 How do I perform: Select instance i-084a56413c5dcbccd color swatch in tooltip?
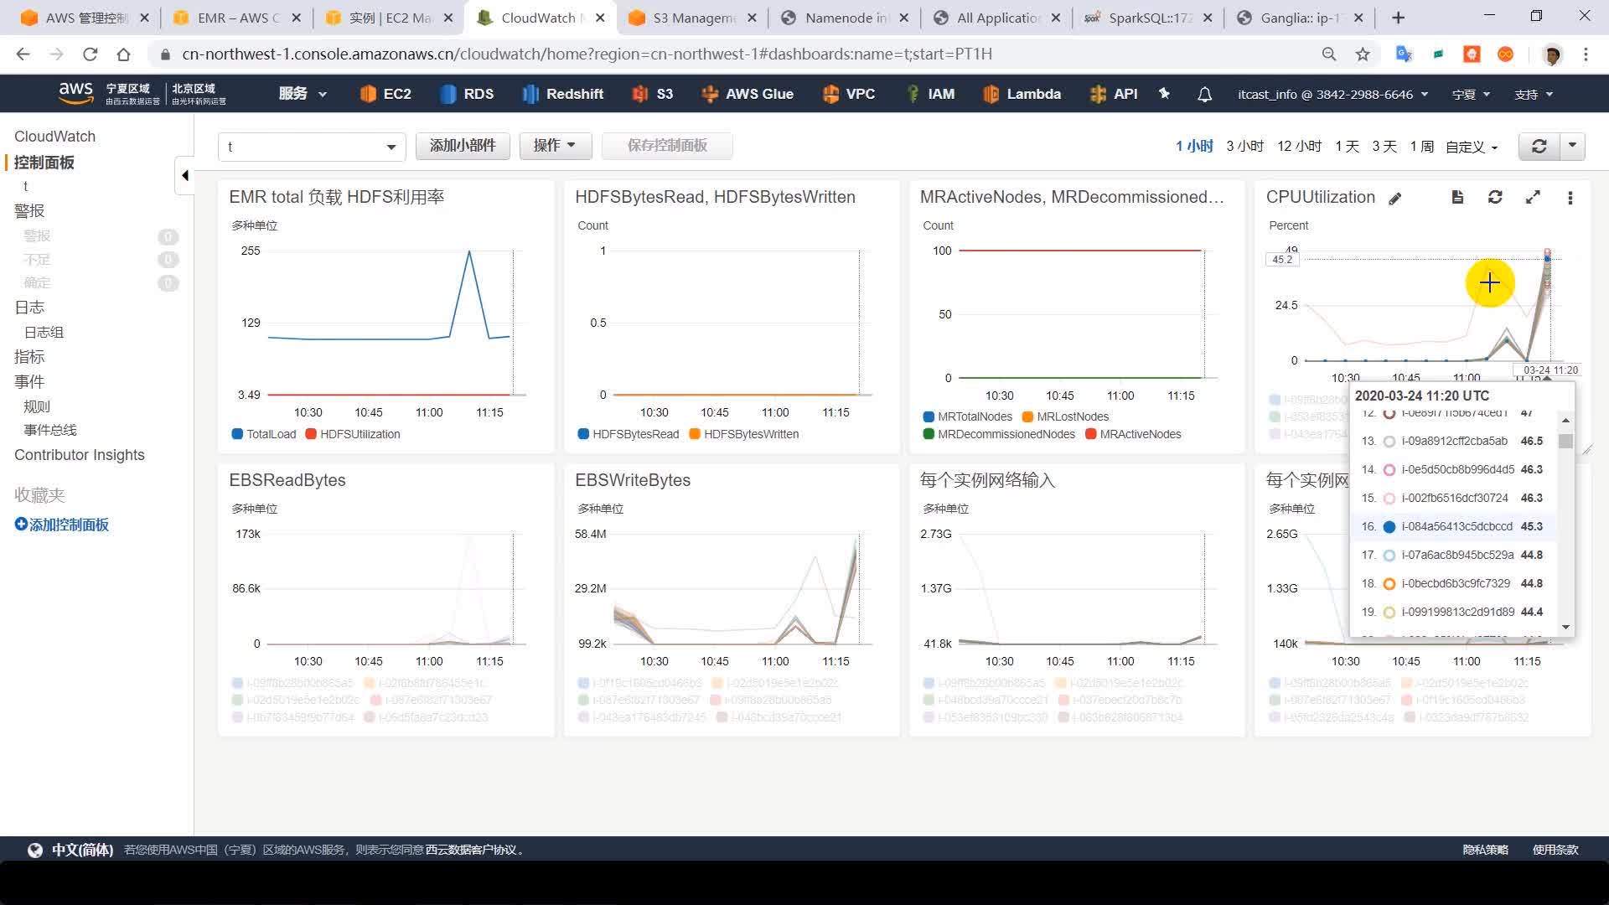point(1389,527)
